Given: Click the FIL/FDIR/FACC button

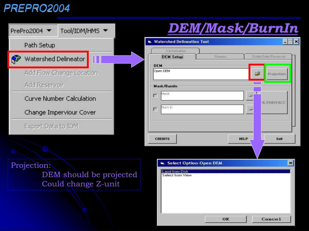Looking at the screenshot, I should pos(274,103).
